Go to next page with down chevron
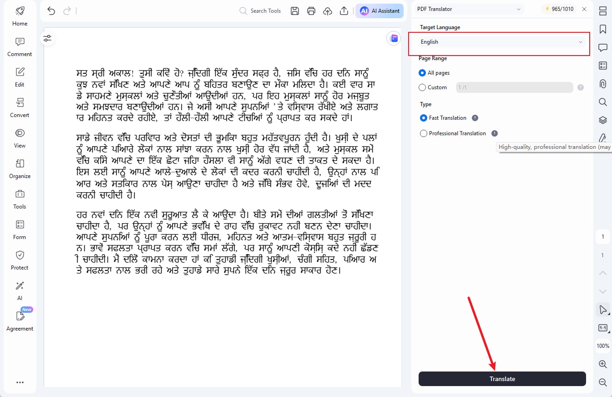612x397 pixels. 603,291
